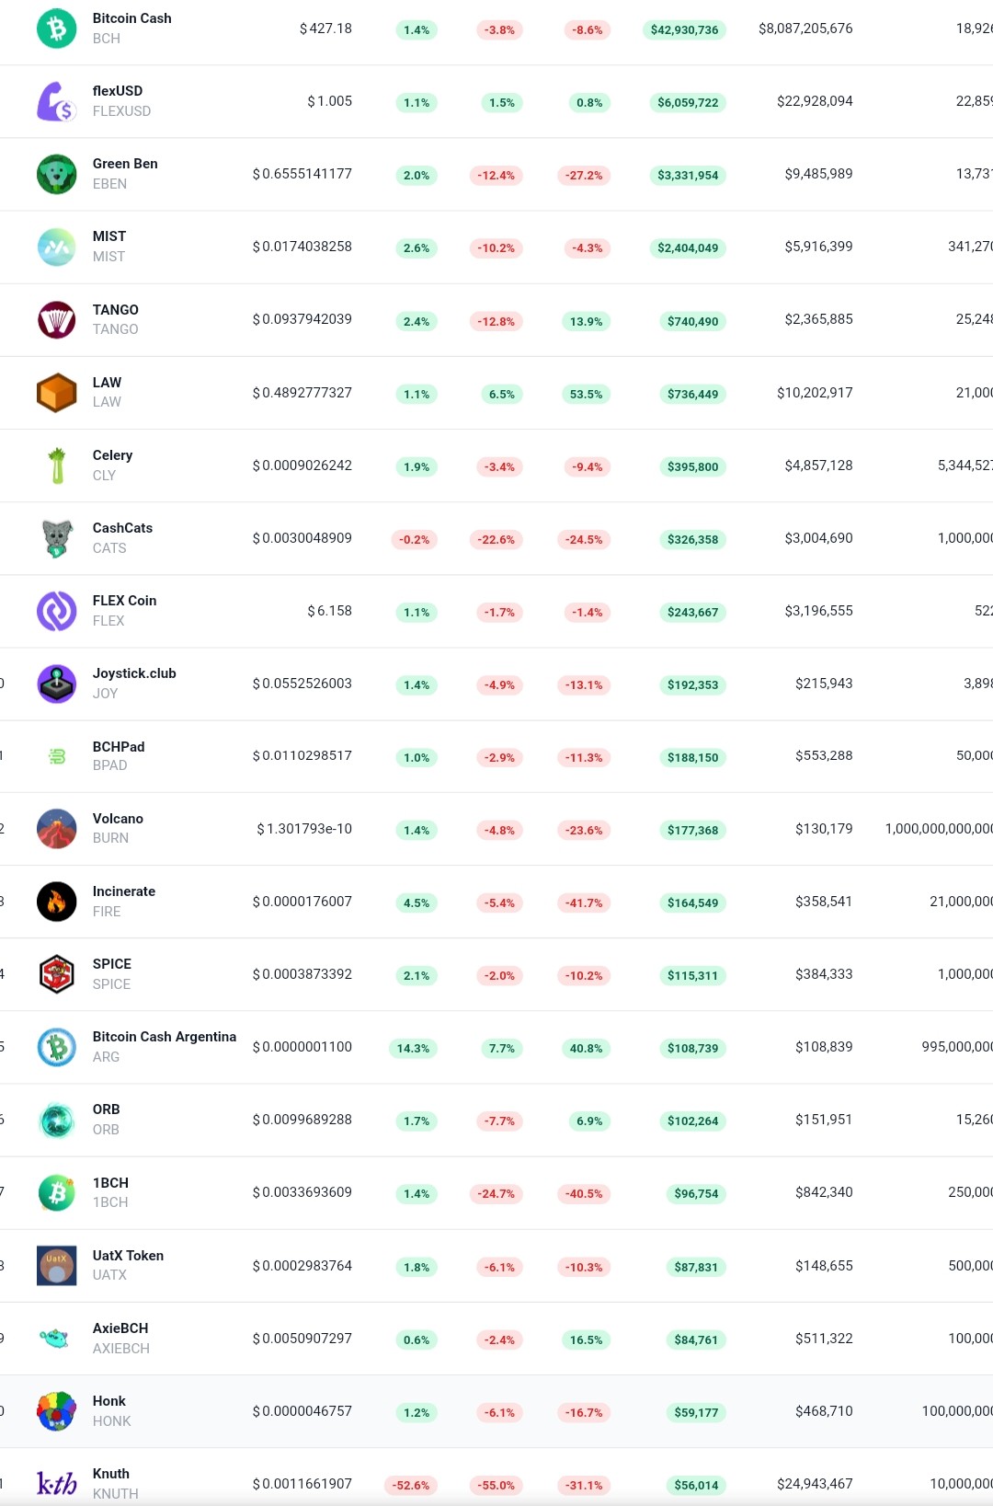Viewport: 993px width, 1506px height.
Task: Open the FLEX Coin name link
Action: [125, 601]
